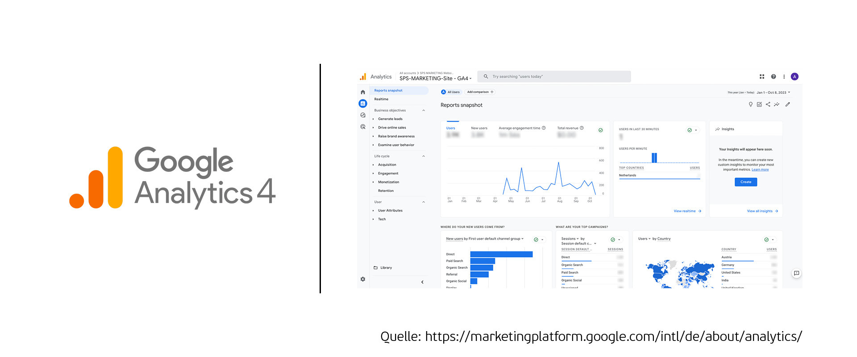This screenshot has width=857, height=357.
Task: Switch to the New users metric tab
Action: [x=479, y=128]
